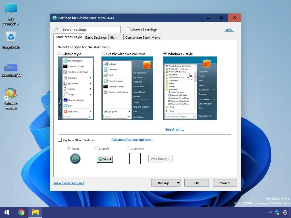
Task: Choose the Classic button radio option
Action: pyautogui.click(x=96, y=148)
